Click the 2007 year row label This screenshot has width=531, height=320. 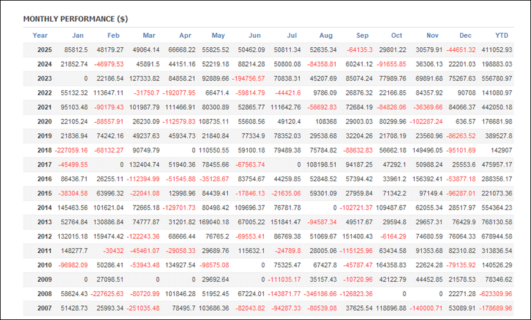click(x=44, y=308)
